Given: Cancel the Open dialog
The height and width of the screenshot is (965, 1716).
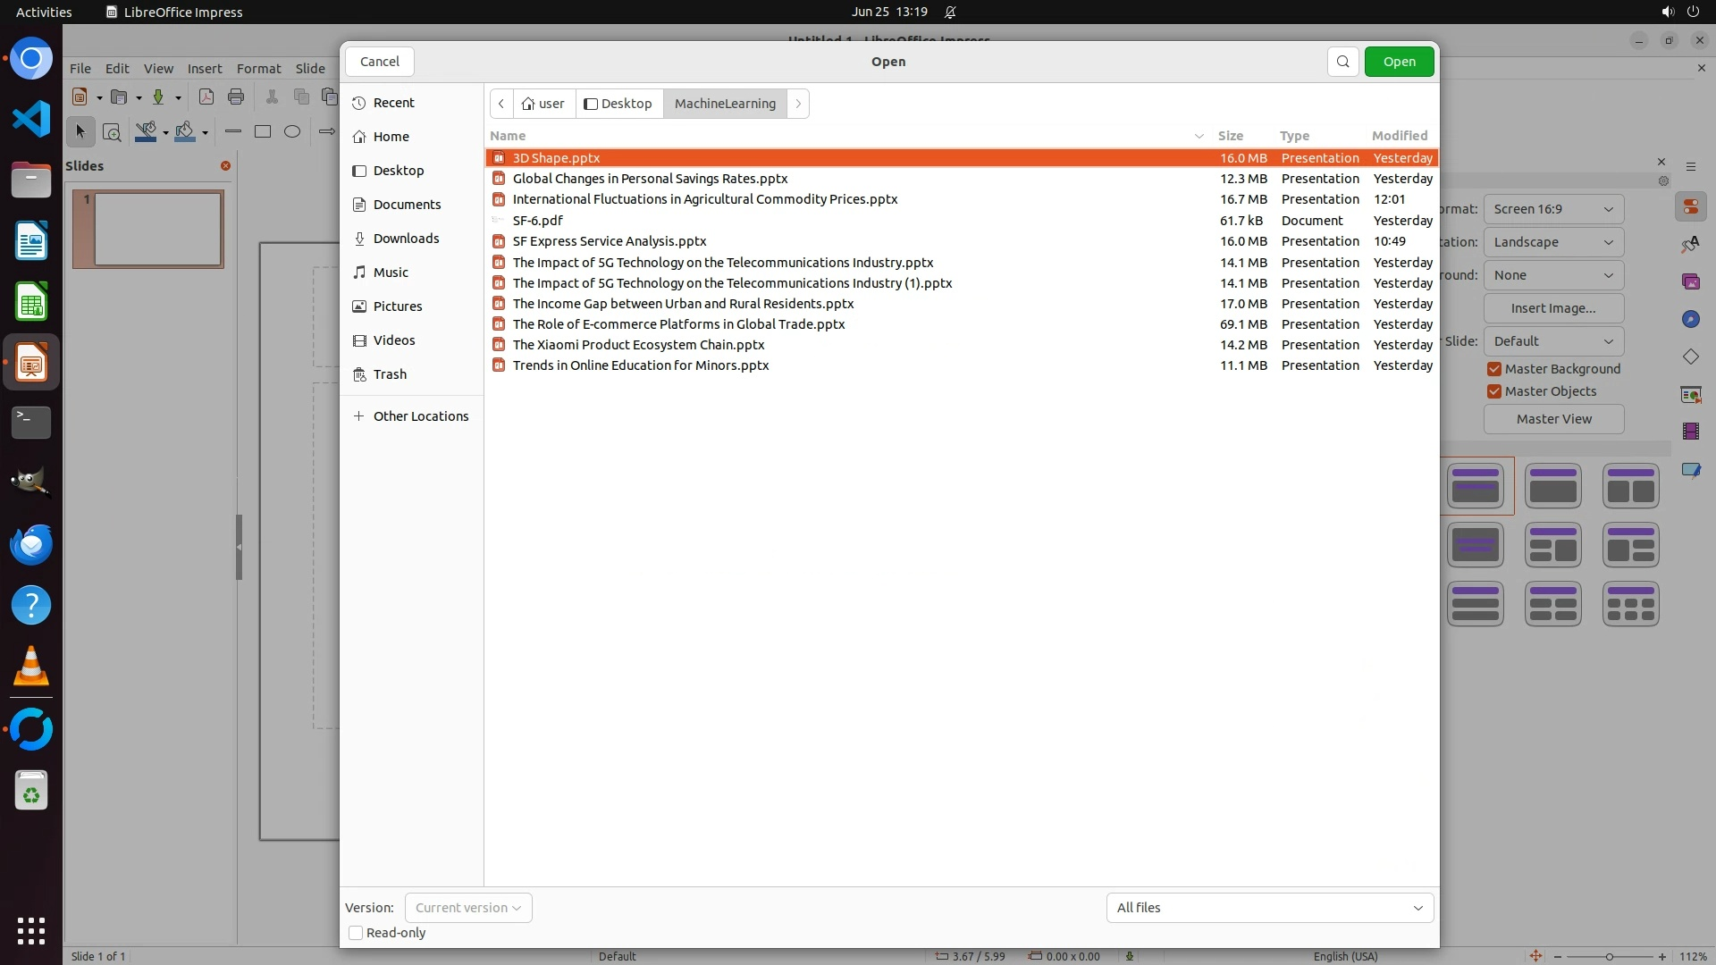Looking at the screenshot, I should 380,62.
